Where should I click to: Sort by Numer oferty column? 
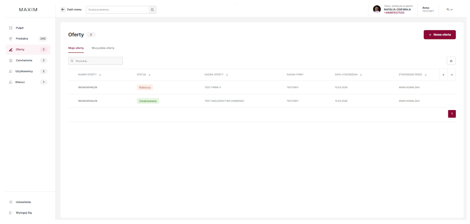[x=100, y=75]
